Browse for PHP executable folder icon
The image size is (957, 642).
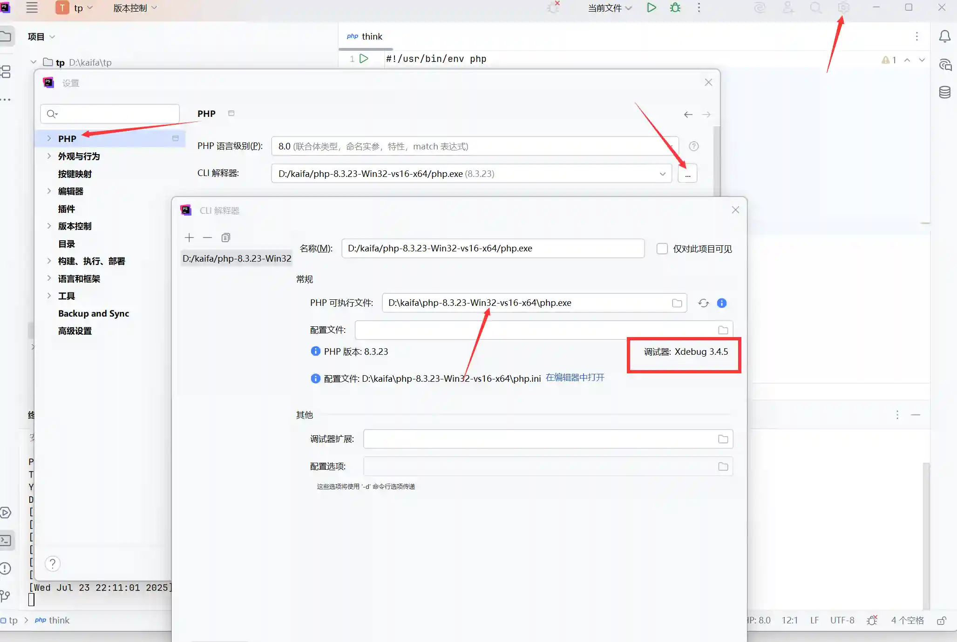(x=677, y=303)
